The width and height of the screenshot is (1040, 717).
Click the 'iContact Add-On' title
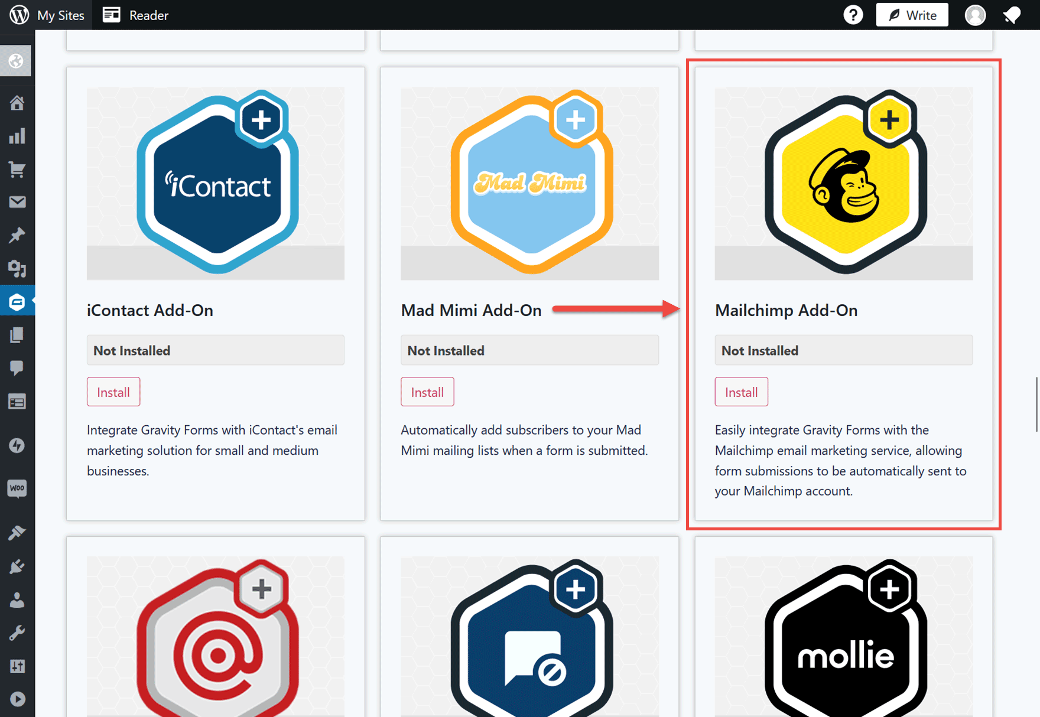pos(150,310)
